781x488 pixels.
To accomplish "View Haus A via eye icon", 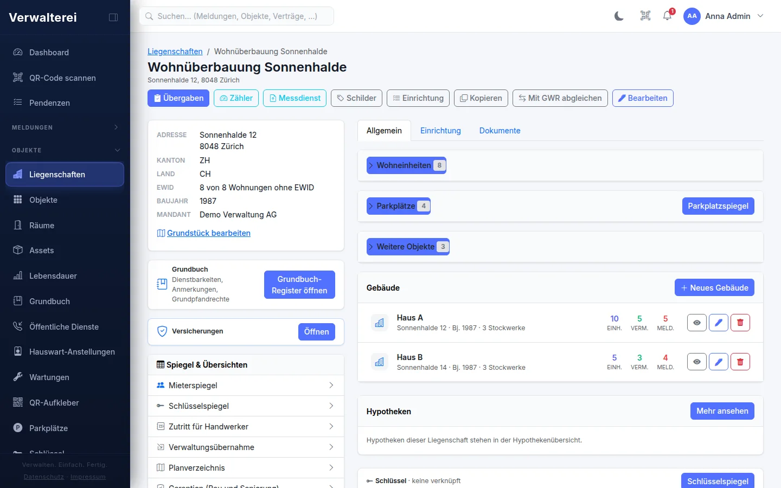I will tap(697, 323).
